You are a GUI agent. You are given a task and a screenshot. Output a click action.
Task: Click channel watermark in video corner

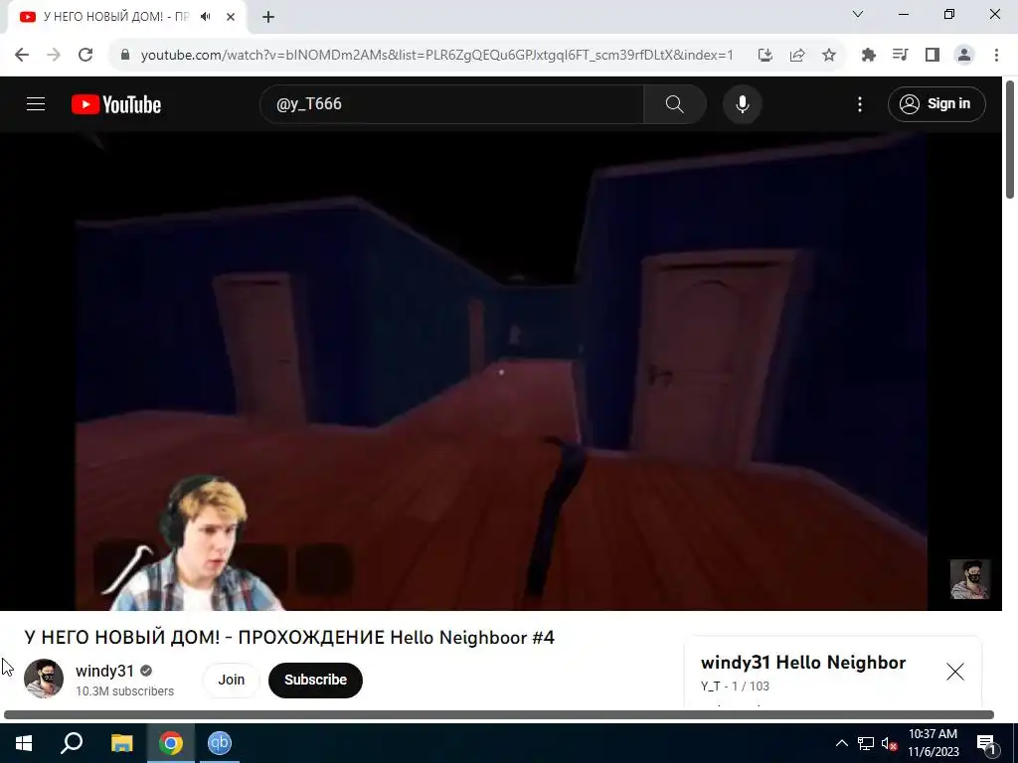(x=970, y=579)
